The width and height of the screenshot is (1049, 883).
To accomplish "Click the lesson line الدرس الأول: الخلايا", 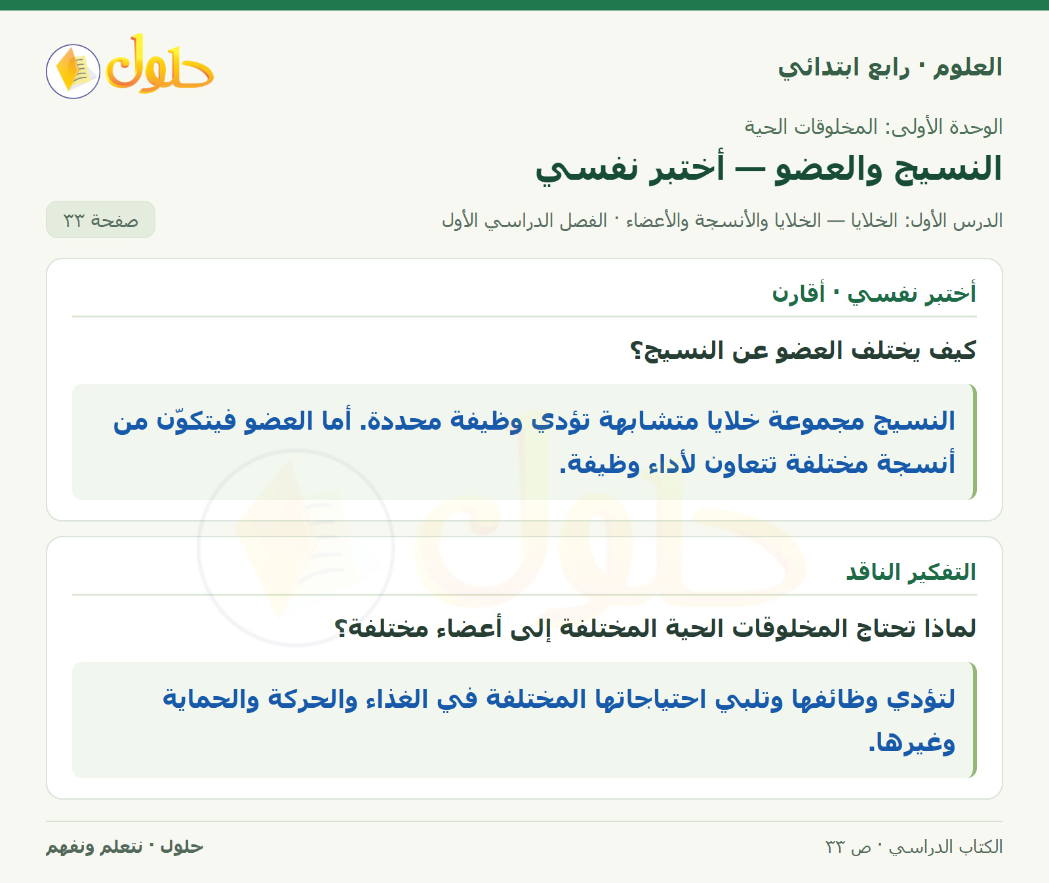I will (x=722, y=220).
